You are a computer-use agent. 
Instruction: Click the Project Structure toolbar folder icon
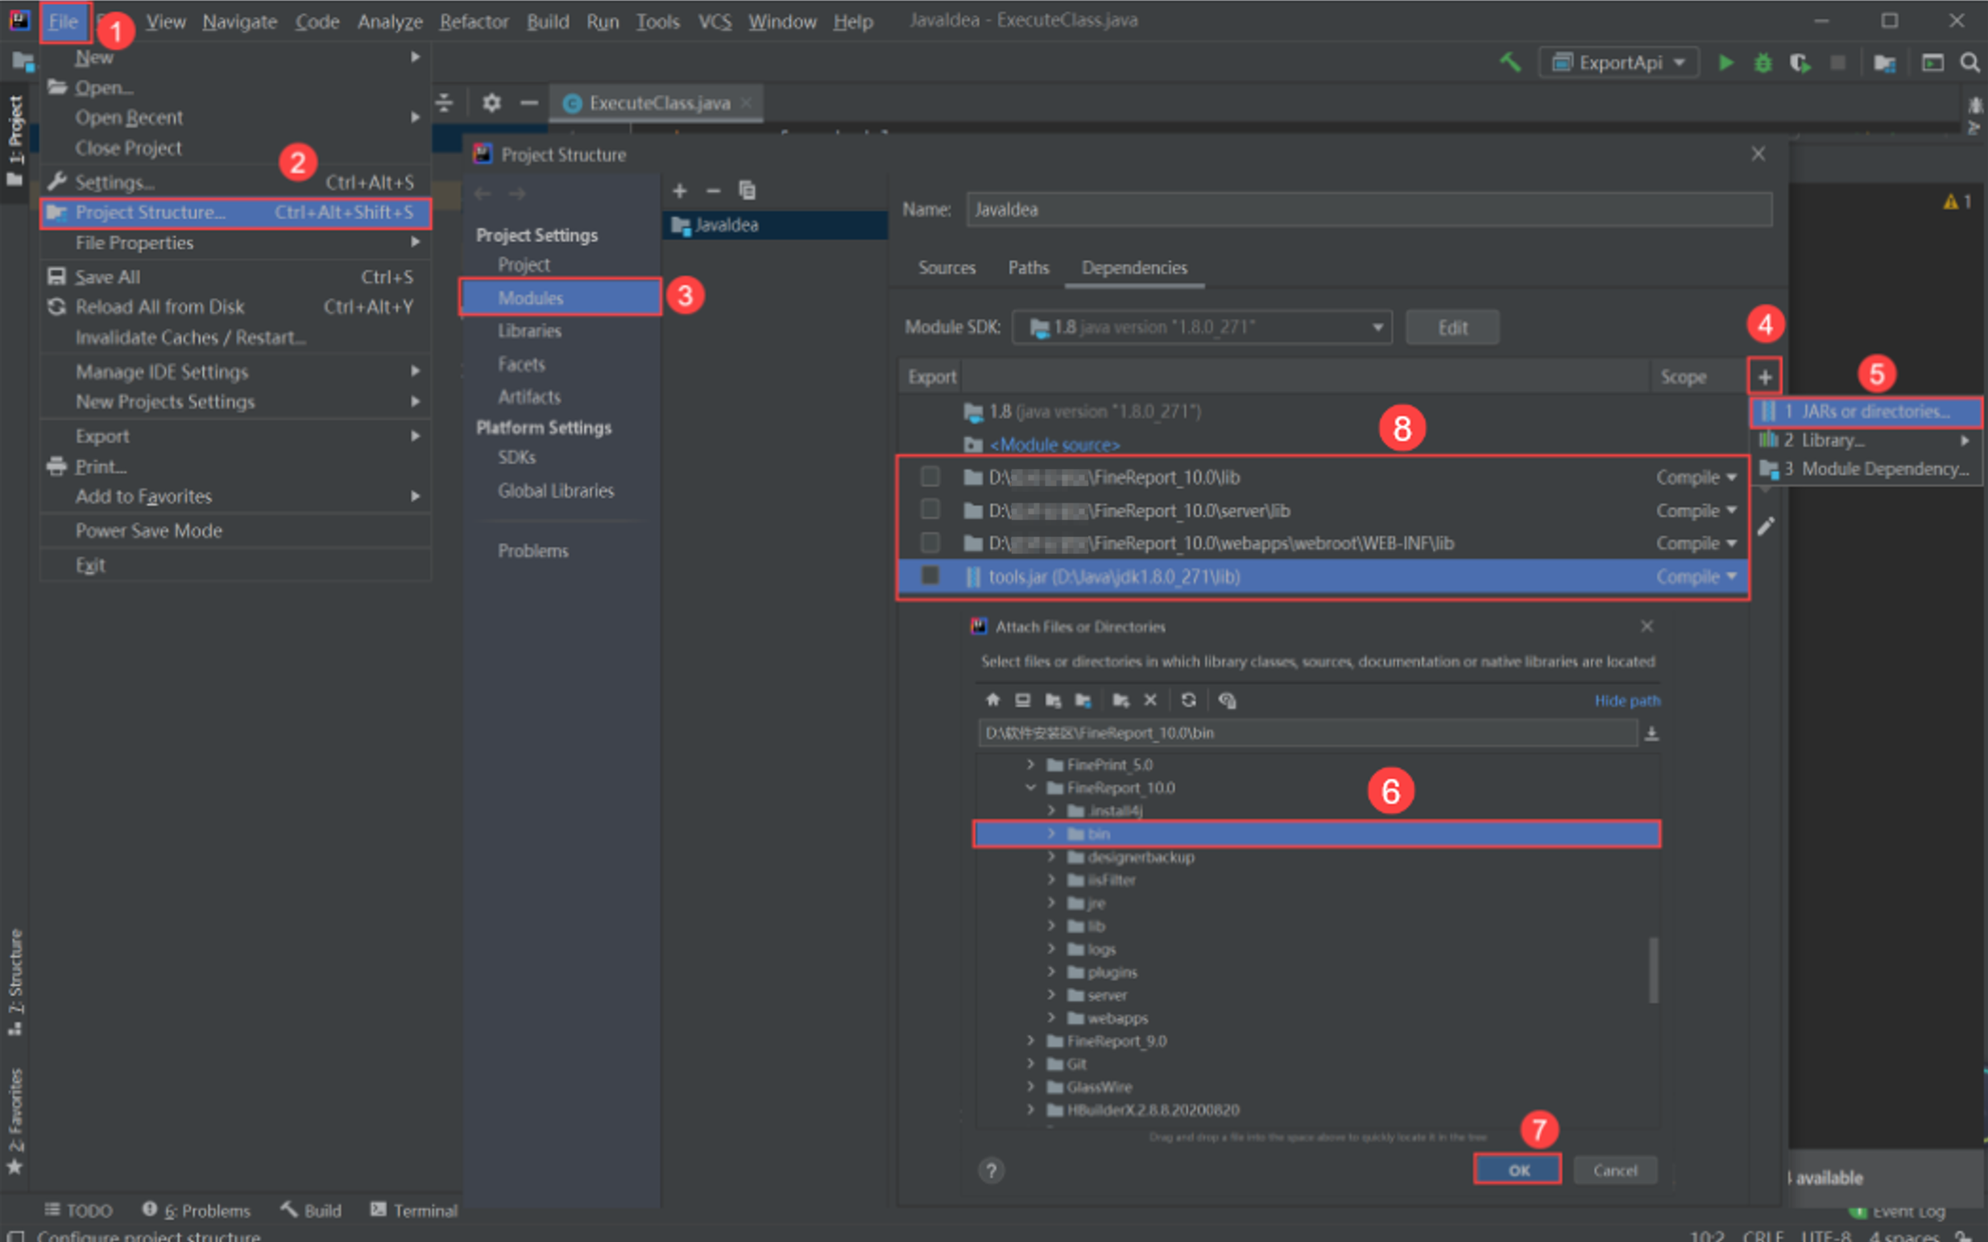[x=1885, y=64]
